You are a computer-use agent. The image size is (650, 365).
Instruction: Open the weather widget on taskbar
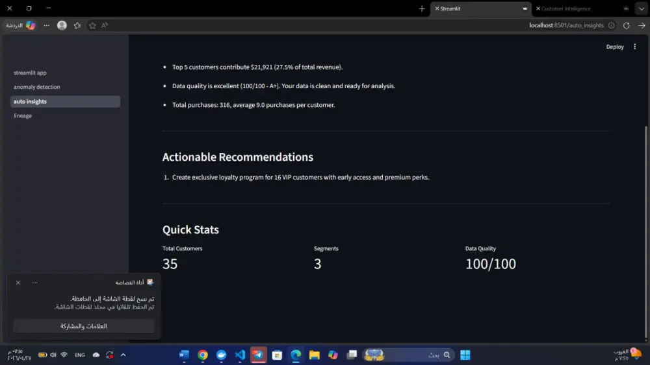(627, 355)
